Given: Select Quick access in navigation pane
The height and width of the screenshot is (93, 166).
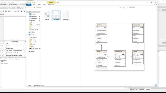Looking at the screenshot, I should coord(33,12).
